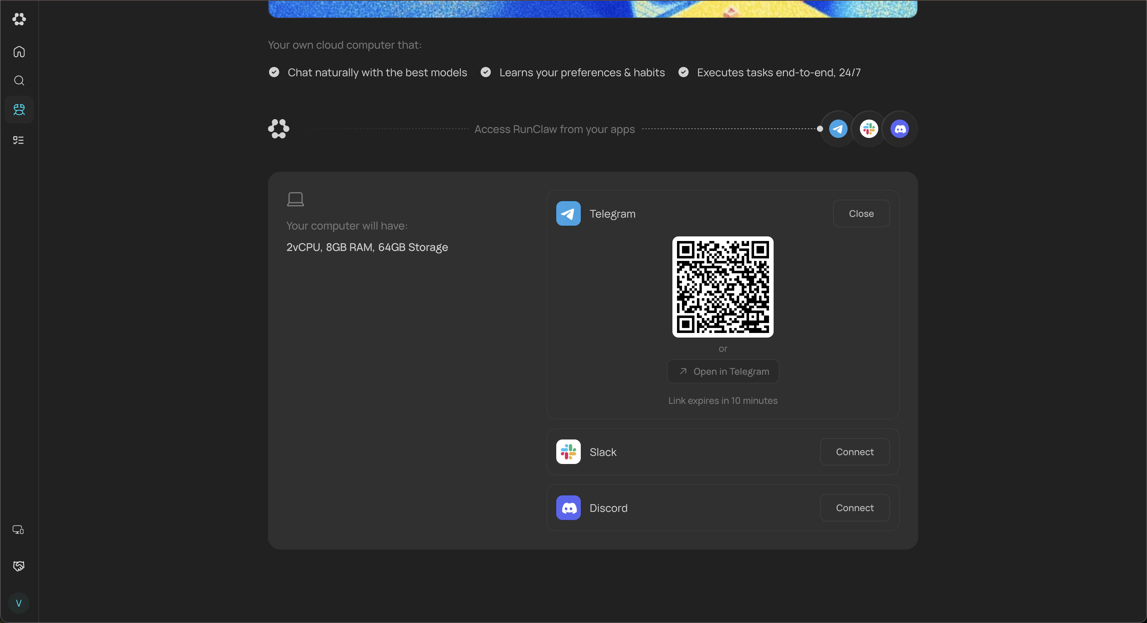
Task: Click "2vCPU, 8GB RAM, 64GB Storage" text
Action: coord(367,248)
